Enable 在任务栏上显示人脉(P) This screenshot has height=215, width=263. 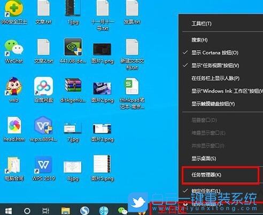[x=221, y=78]
